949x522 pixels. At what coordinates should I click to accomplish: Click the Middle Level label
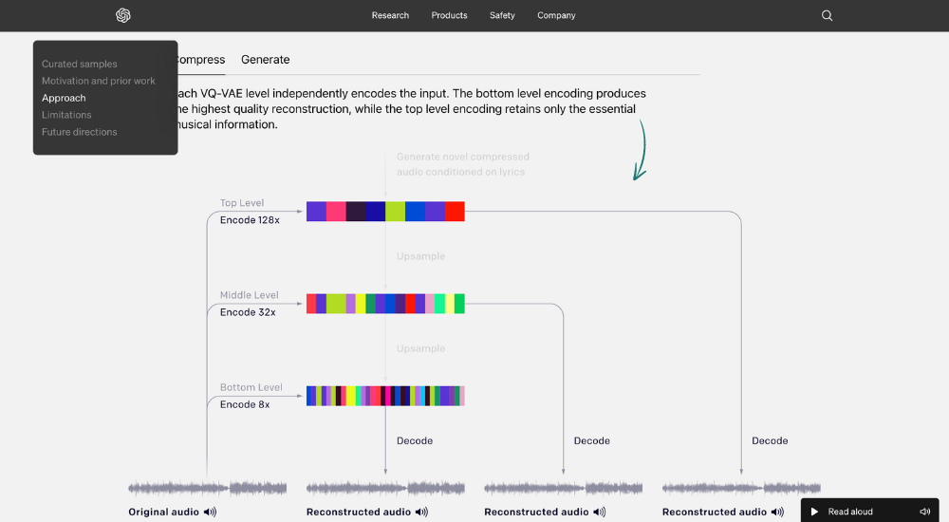click(x=249, y=295)
